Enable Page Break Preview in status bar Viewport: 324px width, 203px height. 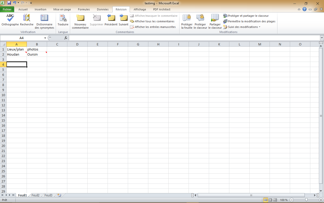(275, 200)
